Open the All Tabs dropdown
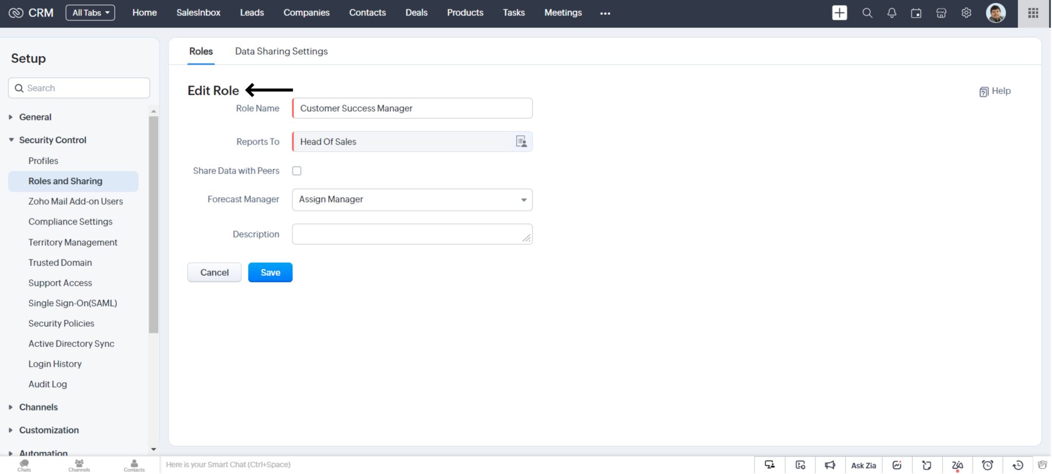1052x474 pixels. (x=90, y=12)
